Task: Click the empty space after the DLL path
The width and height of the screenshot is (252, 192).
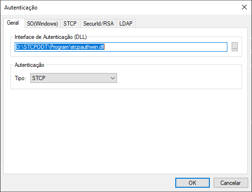Action: point(165,47)
